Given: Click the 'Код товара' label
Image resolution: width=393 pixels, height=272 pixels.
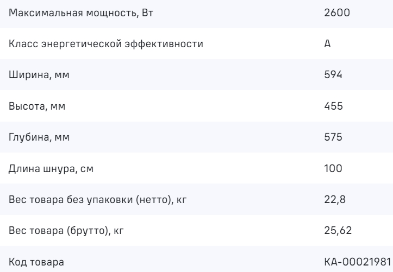Looking at the screenshot, I should point(36,263).
